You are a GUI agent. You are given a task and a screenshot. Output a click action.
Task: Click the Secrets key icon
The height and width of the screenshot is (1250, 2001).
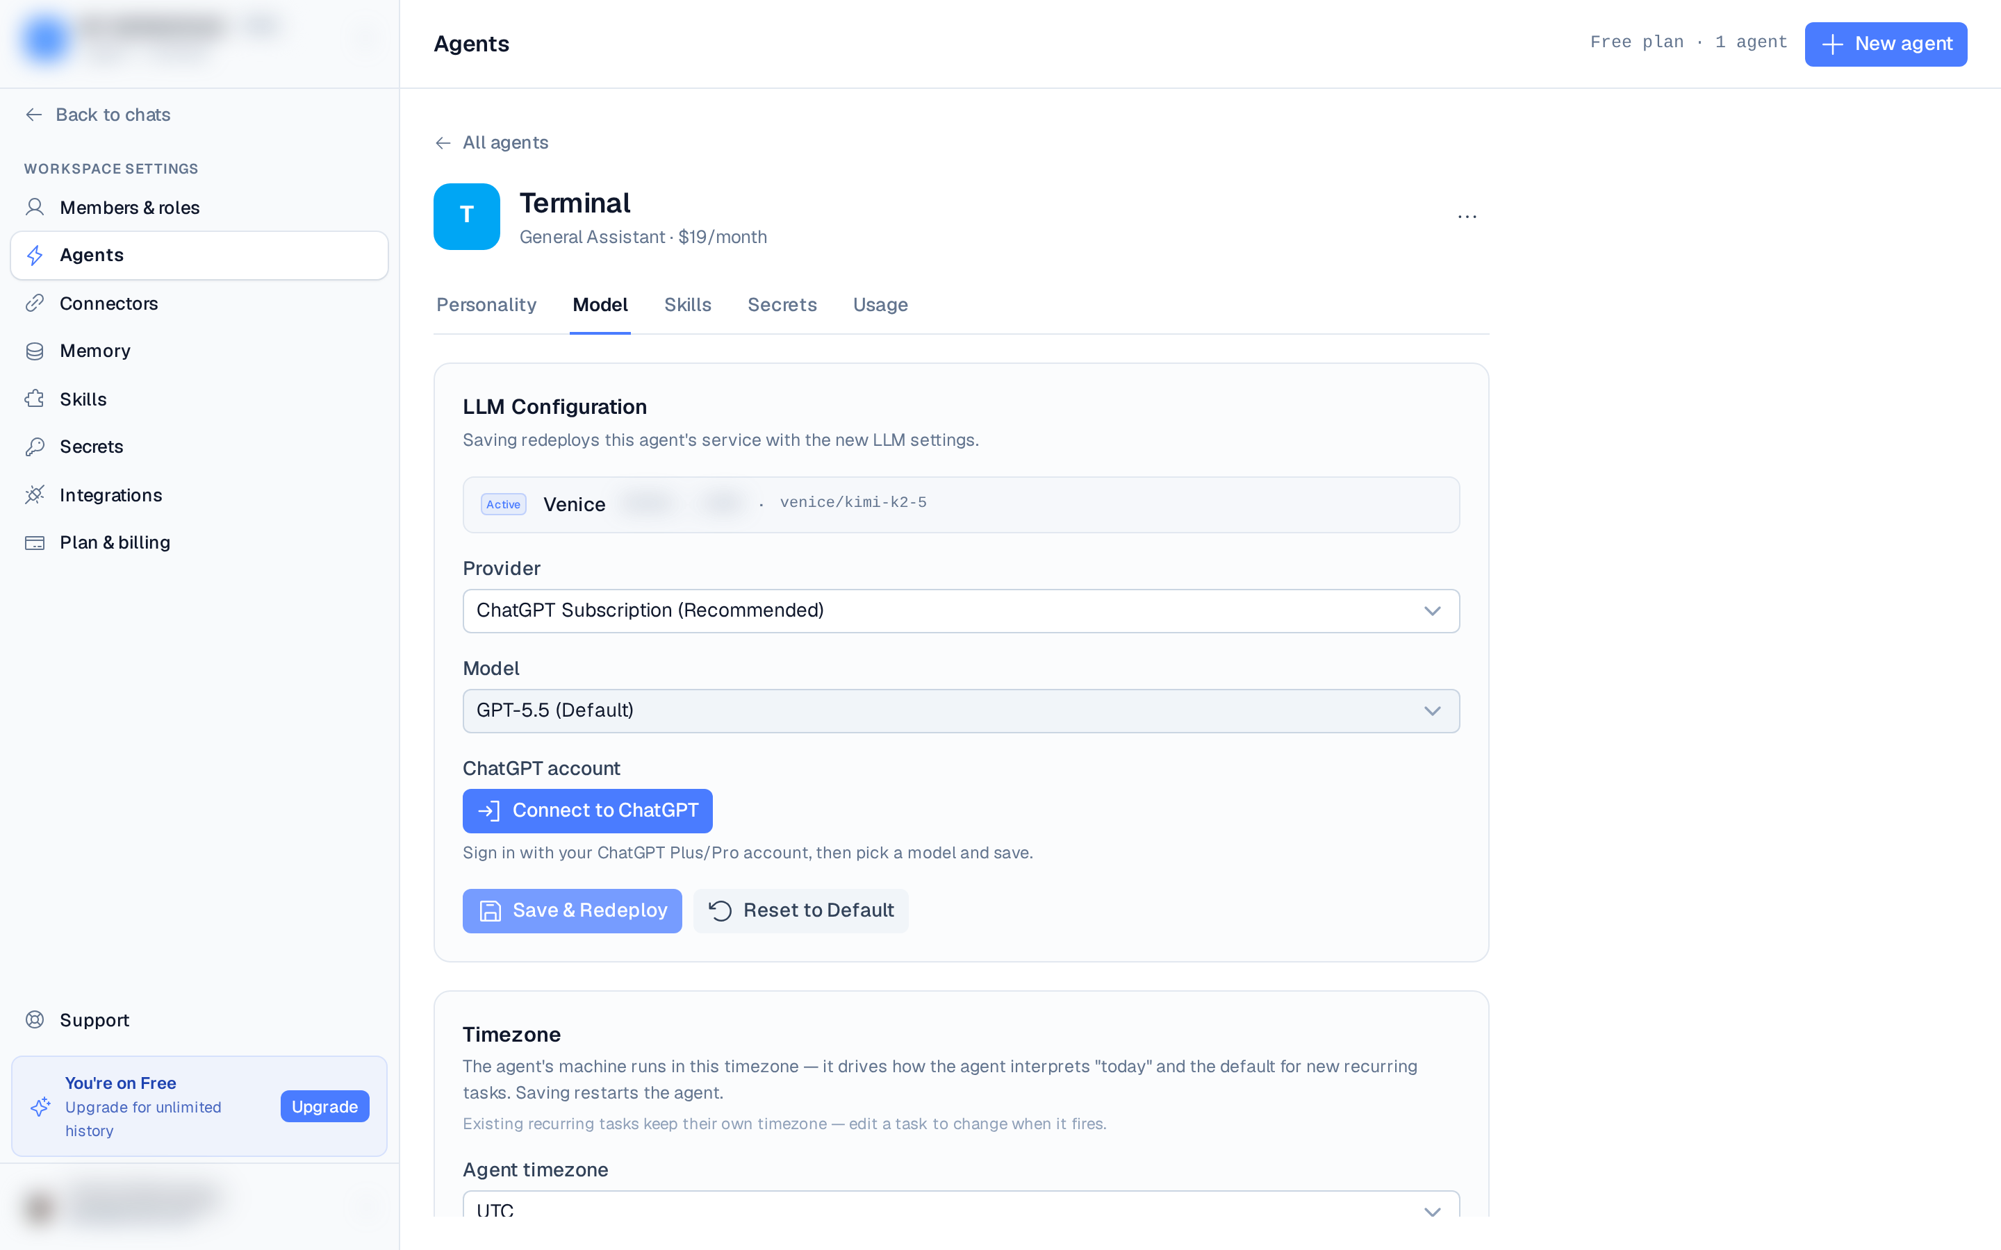[x=35, y=447]
